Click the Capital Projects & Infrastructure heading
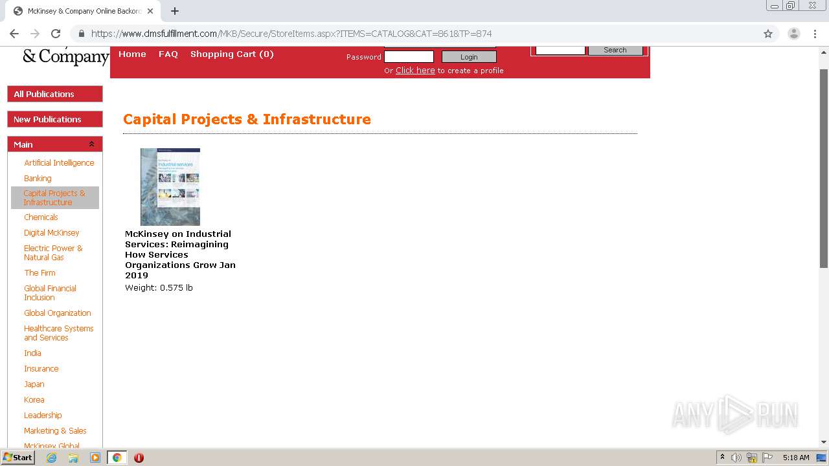This screenshot has width=829, height=466. (247, 119)
